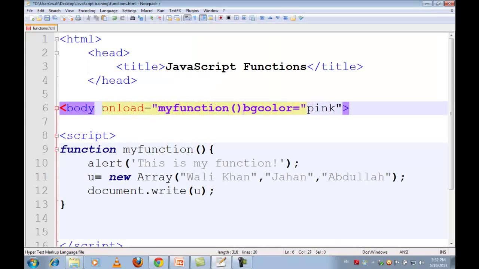Toggle Word Wrap in the toolbar
479x269 pixels.
point(187,18)
